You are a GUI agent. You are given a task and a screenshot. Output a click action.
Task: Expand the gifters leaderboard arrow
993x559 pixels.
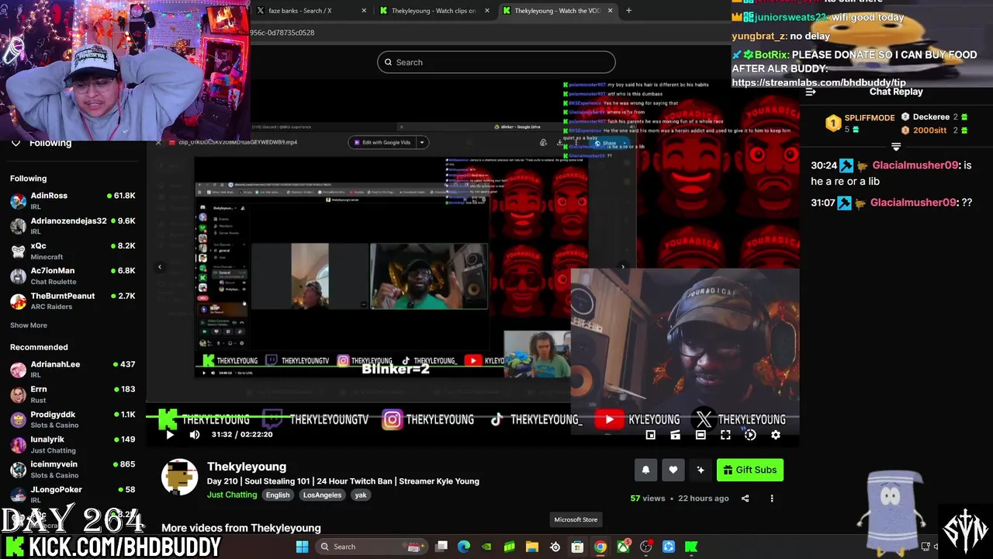click(896, 146)
